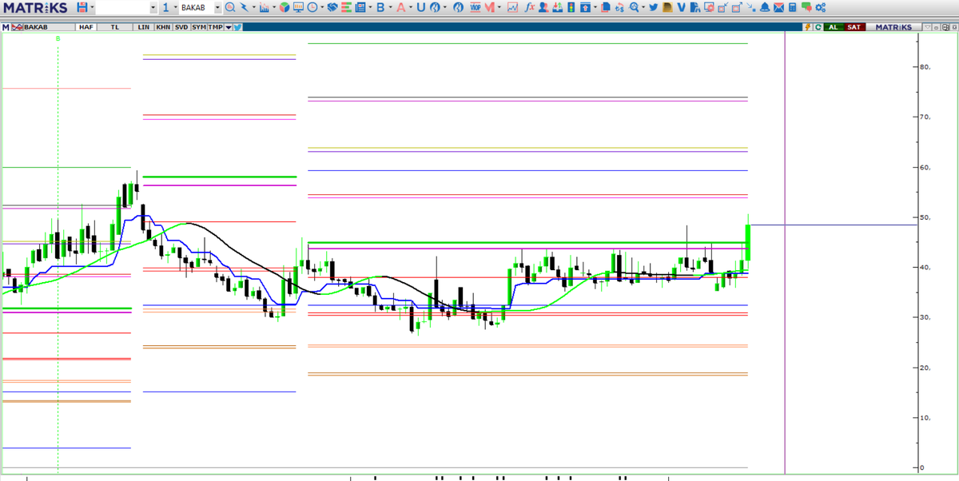Image resolution: width=959 pixels, height=481 pixels.
Task: Click the empty template combo box field
Action: click(x=122, y=7)
